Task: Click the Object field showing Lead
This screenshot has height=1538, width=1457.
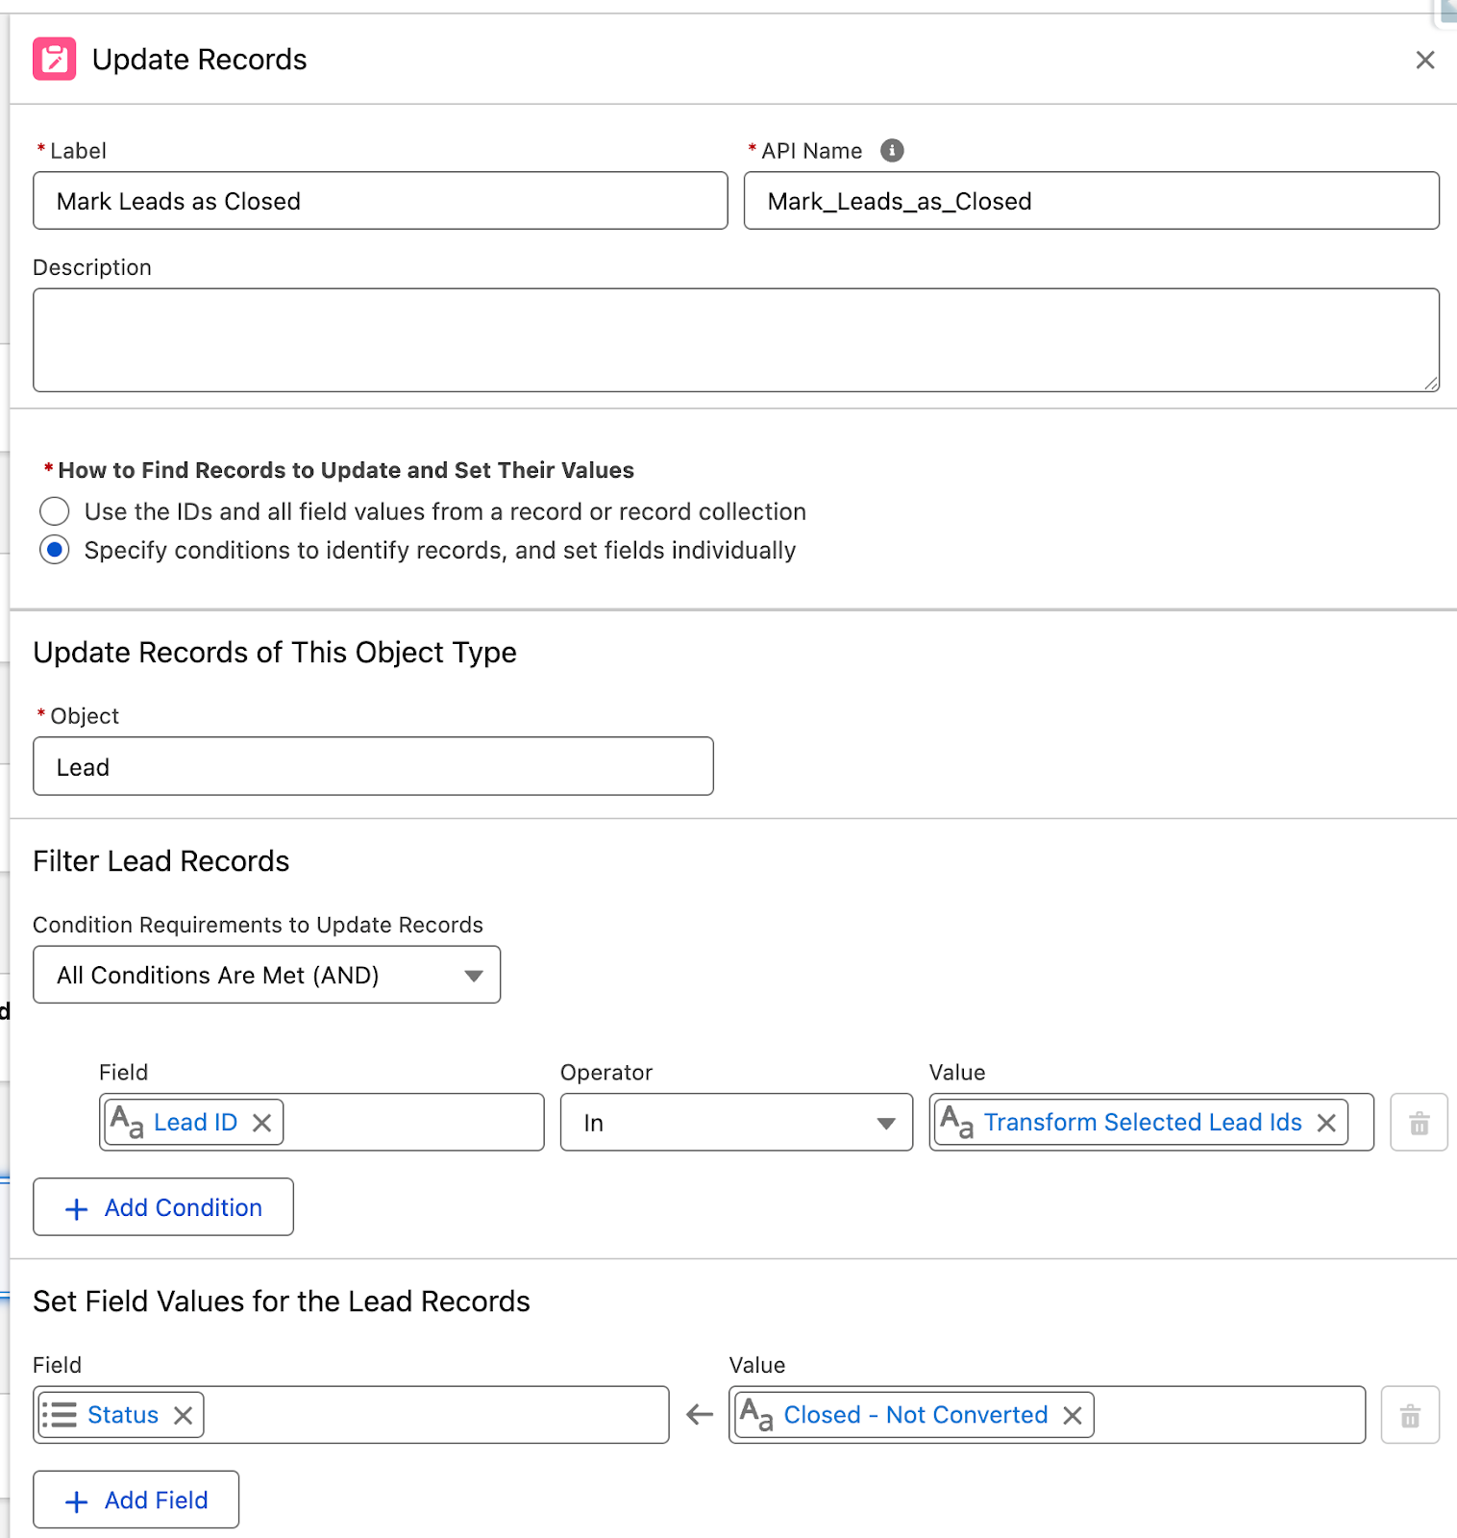Action: 373,766
